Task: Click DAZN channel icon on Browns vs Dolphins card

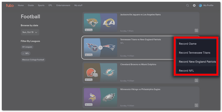Action: click(x=196, y=80)
